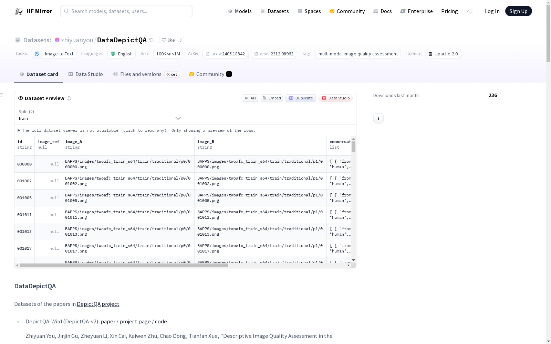Open the more navigation options menu icon
This screenshot has height=344, width=551.
click(x=469, y=11)
